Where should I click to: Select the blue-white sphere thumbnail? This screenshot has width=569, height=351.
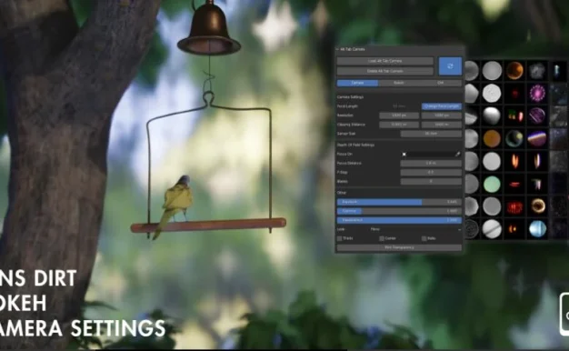pyautogui.click(x=537, y=229)
